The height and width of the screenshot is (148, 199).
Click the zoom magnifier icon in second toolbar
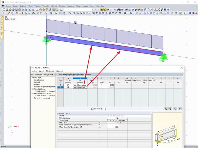point(97,13)
